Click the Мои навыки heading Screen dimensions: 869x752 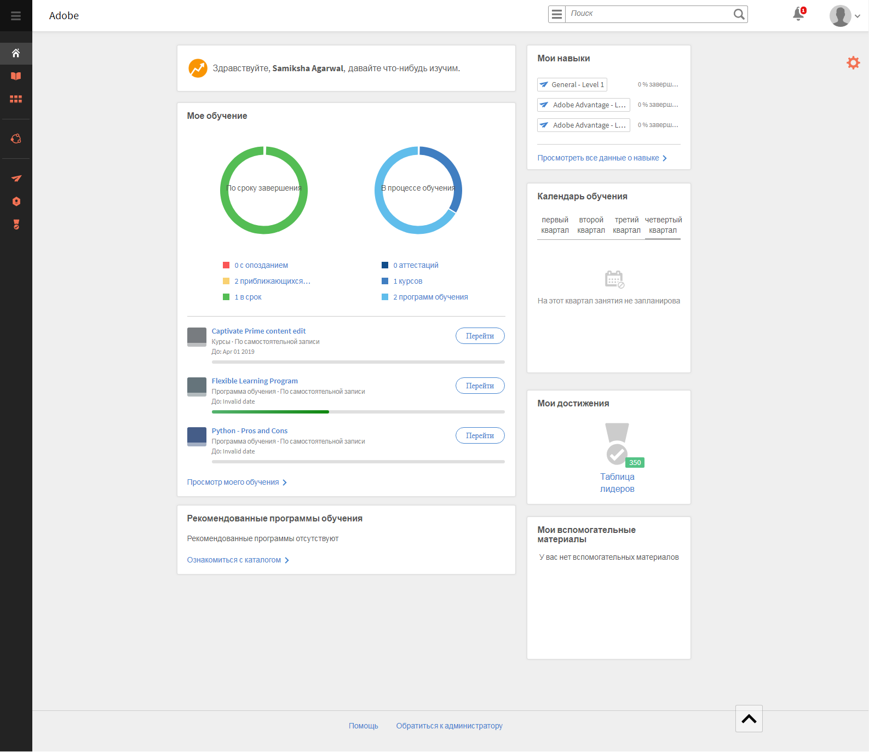click(x=563, y=58)
